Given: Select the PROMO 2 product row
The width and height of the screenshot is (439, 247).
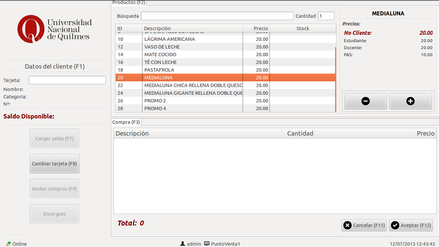Looking at the screenshot, I should [x=192, y=101].
